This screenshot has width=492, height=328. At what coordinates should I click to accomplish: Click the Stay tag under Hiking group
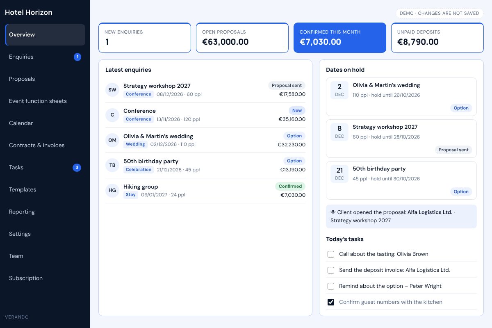click(131, 195)
